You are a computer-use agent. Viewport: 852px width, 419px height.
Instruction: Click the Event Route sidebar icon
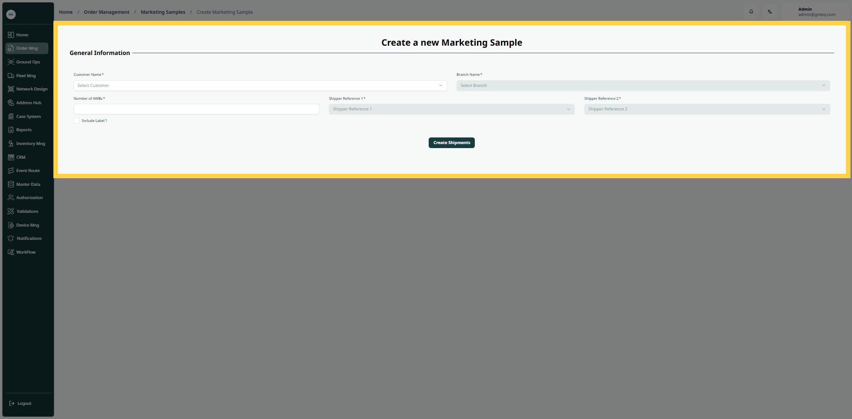point(11,171)
